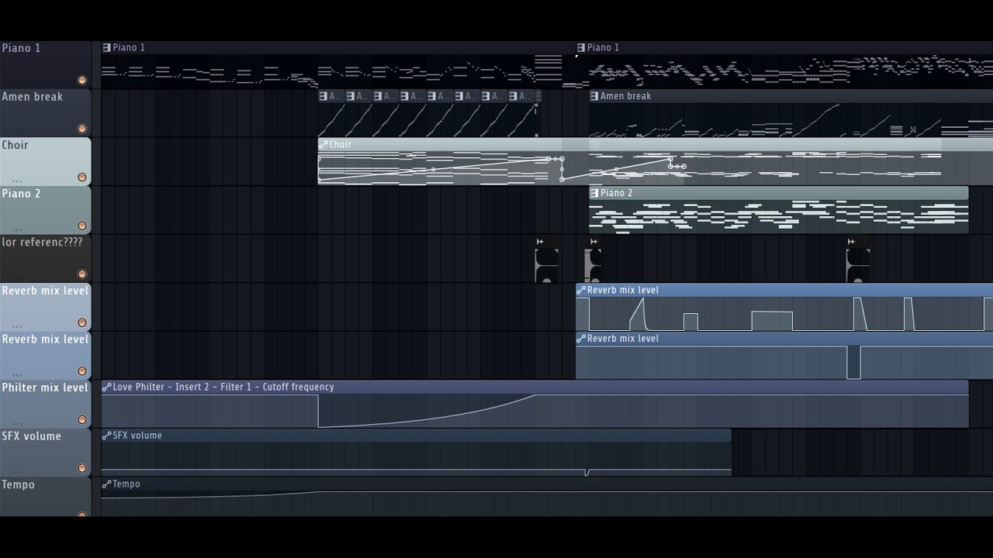993x558 pixels.
Task: Click the Piano 2 clip title bar
Action: coord(778,193)
